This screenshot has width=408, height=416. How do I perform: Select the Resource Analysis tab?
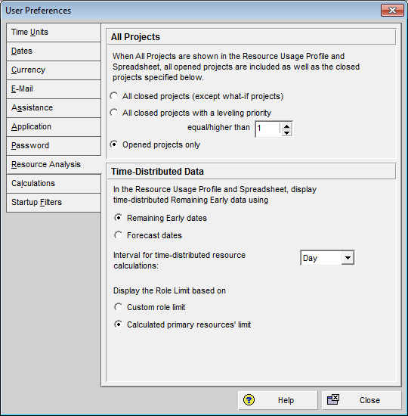[54, 164]
